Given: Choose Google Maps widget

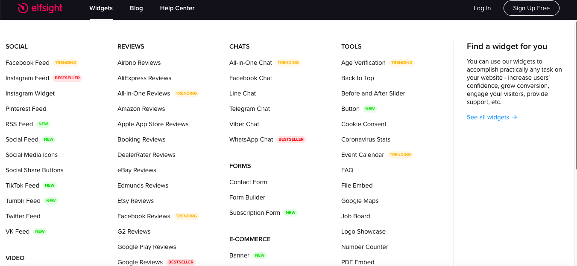Looking at the screenshot, I should click(360, 201).
